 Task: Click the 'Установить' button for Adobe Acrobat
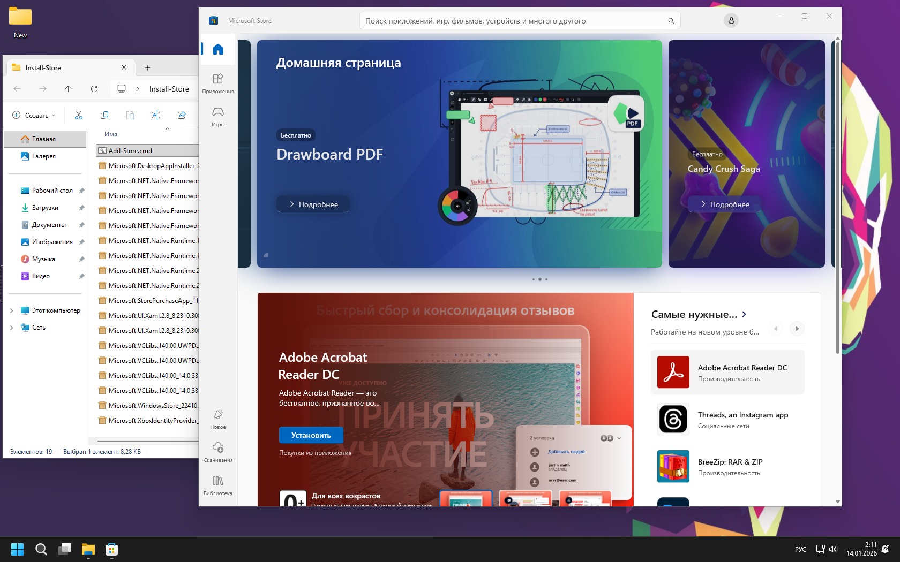(311, 435)
